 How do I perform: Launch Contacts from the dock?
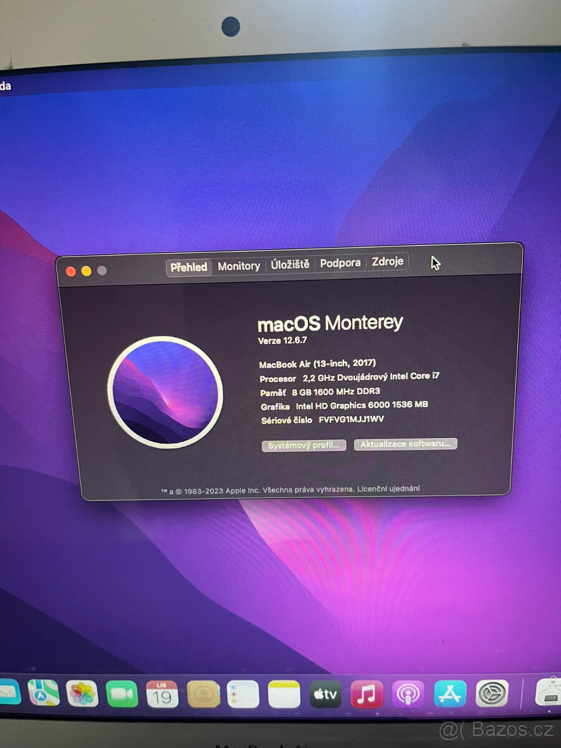[203, 694]
